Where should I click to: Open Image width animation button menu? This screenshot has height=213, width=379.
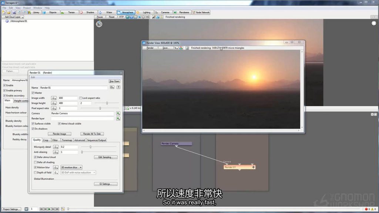click(x=54, y=98)
